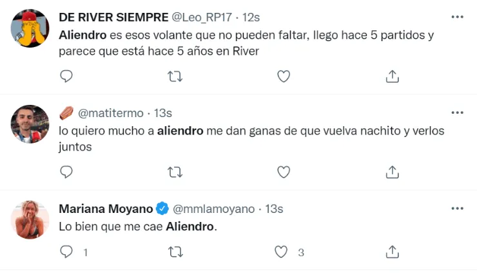Share Mariana Moyano's tweet
This screenshot has width=477, height=276.
392,252
